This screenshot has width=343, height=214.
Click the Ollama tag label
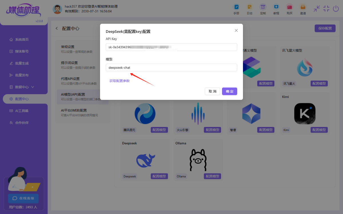pos(181,176)
